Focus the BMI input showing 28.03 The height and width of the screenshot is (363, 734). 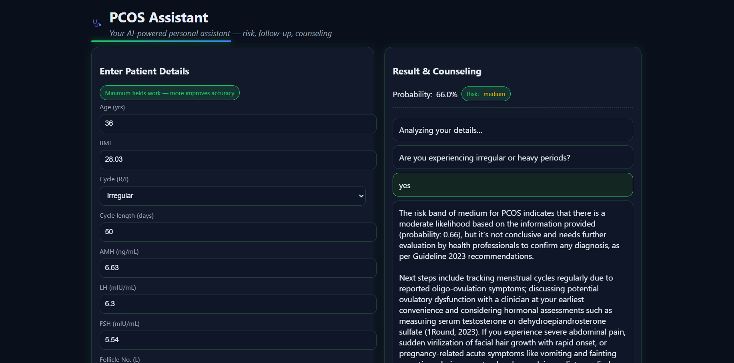(238, 160)
